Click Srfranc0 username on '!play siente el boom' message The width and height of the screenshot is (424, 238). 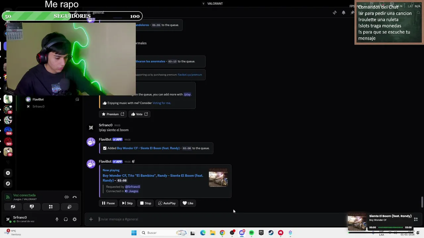pyautogui.click(x=105, y=125)
